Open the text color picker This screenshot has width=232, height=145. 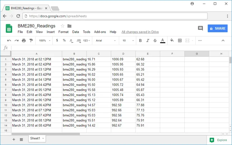pos(163,41)
